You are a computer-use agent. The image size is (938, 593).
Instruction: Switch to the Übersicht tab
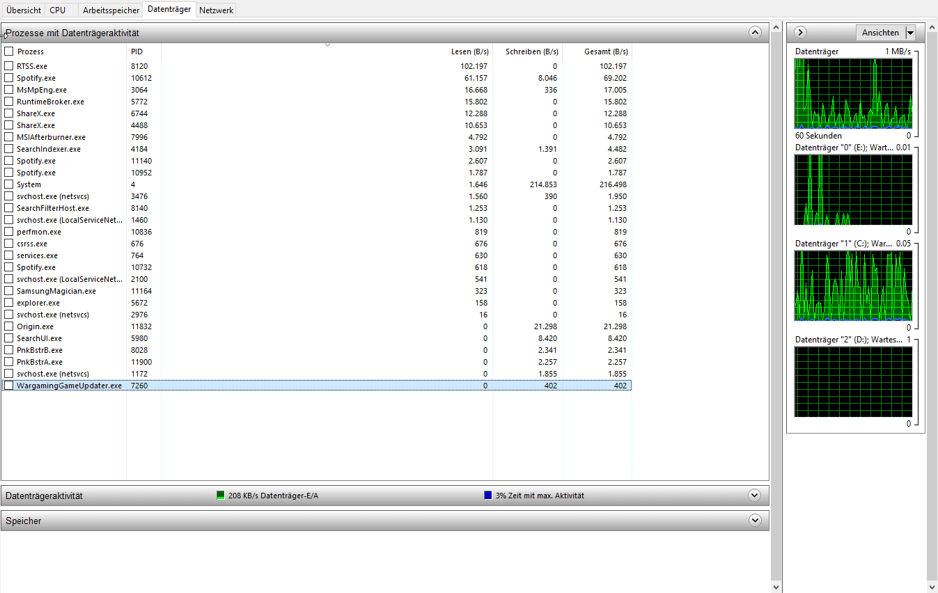point(24,10)
